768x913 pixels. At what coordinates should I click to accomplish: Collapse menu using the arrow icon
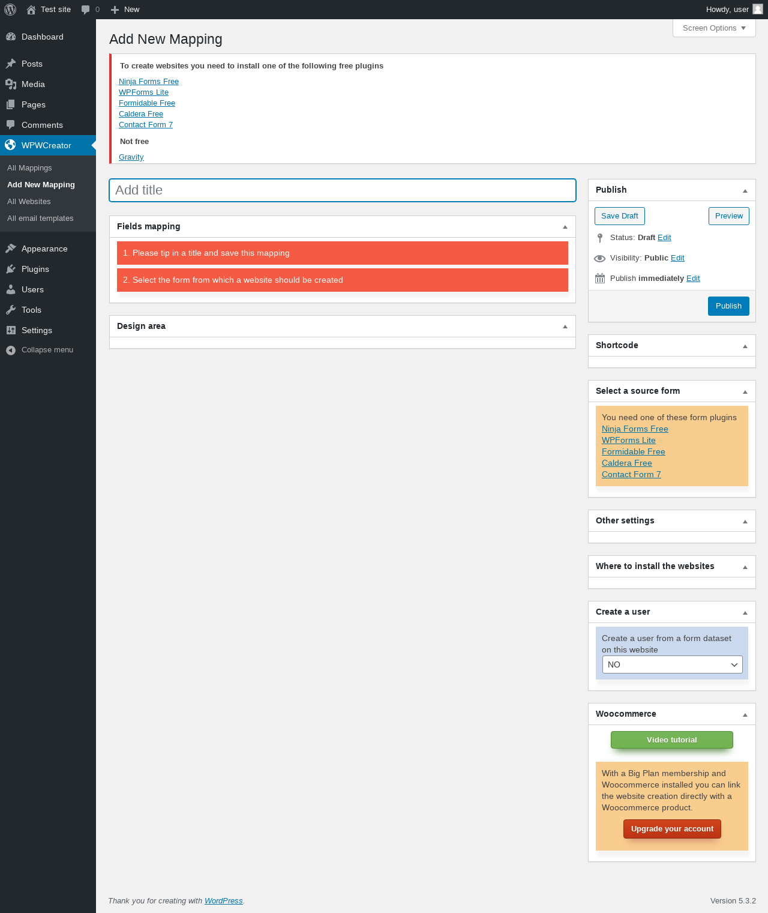tap(11, 350)
